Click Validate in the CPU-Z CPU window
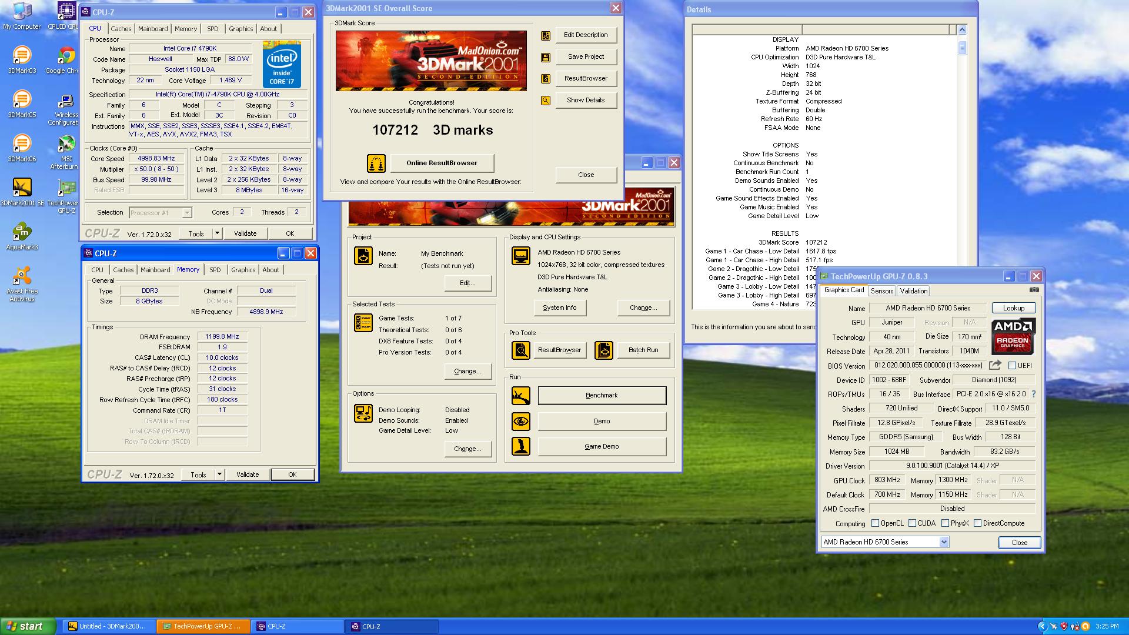 pyautogui.click(x=245, y=233)
